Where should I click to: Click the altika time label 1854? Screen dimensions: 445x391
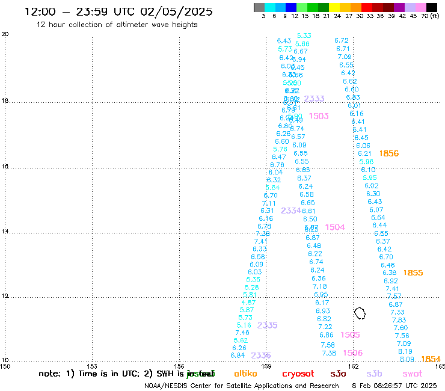click(431, 359)
